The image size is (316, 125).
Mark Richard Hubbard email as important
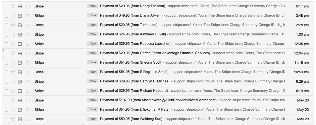(x=28, y=91)
